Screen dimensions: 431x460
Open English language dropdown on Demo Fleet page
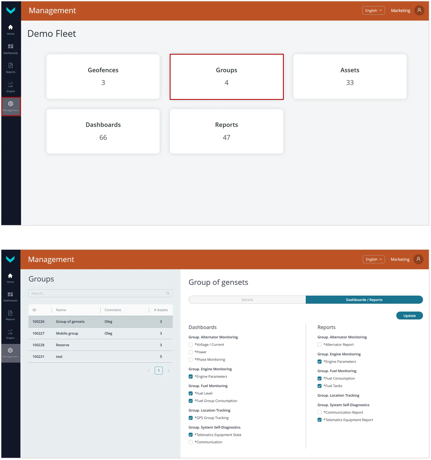point(373,10)
